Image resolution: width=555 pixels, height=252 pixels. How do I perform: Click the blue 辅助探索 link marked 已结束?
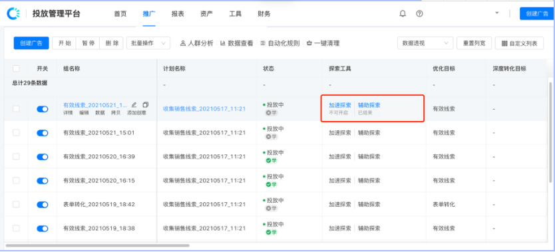pos(369,105)
